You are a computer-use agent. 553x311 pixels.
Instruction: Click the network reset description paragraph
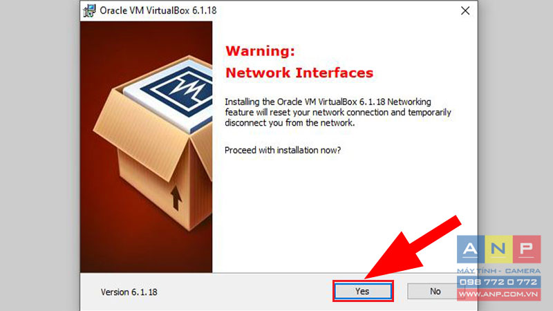pyautogui.click(x=338, y=112)
